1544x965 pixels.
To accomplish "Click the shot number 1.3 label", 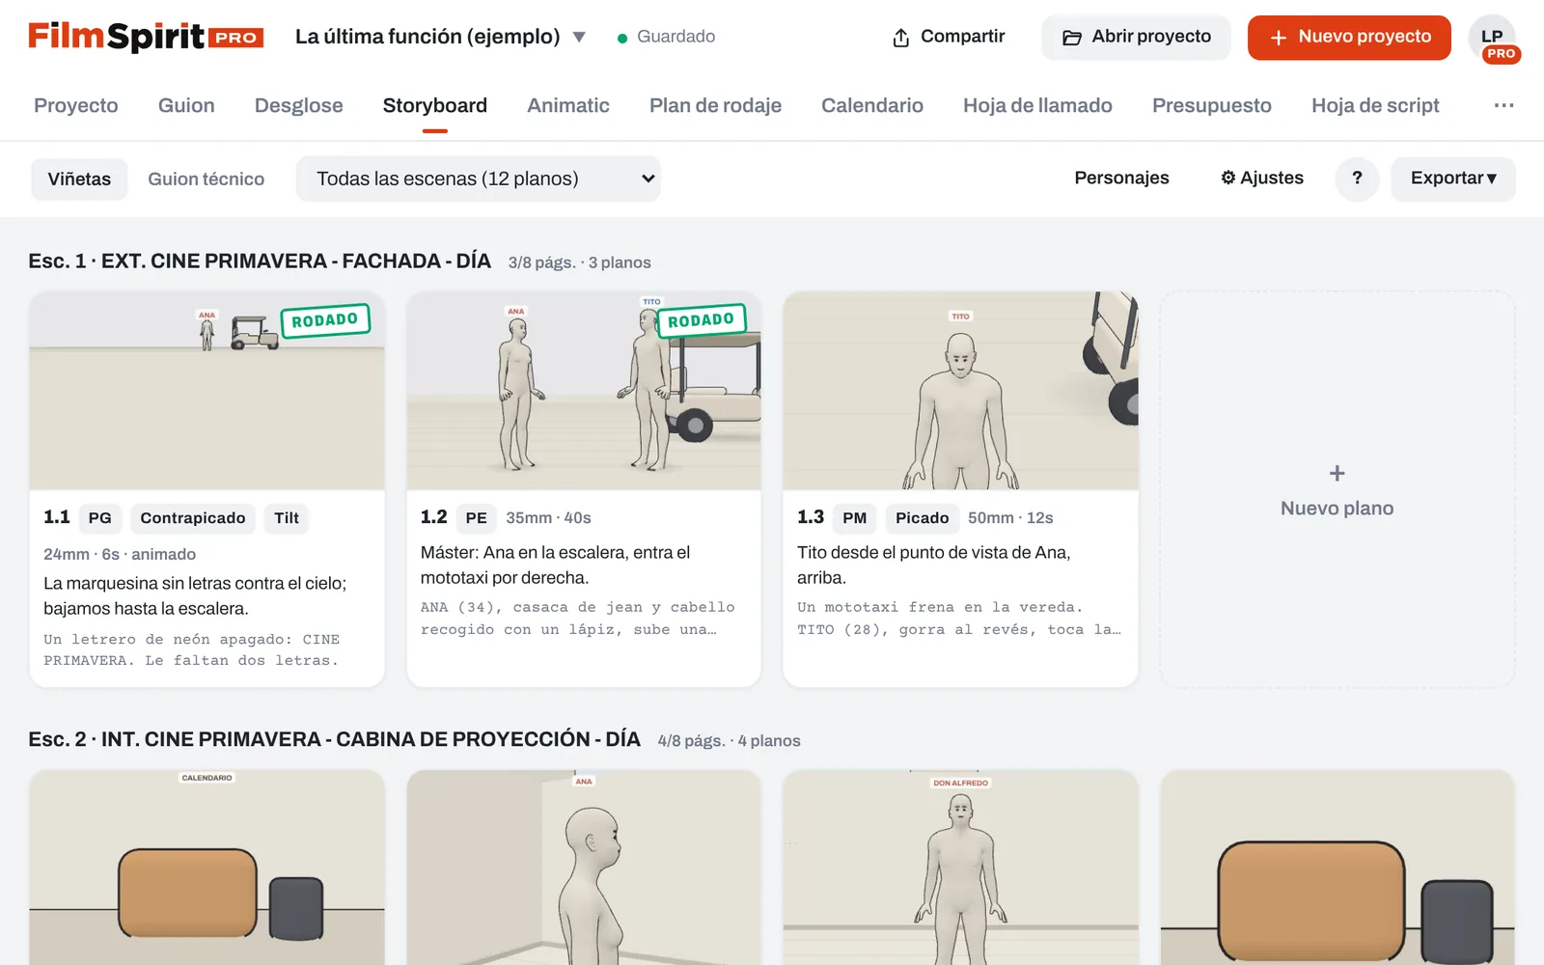I will point(811,517).
